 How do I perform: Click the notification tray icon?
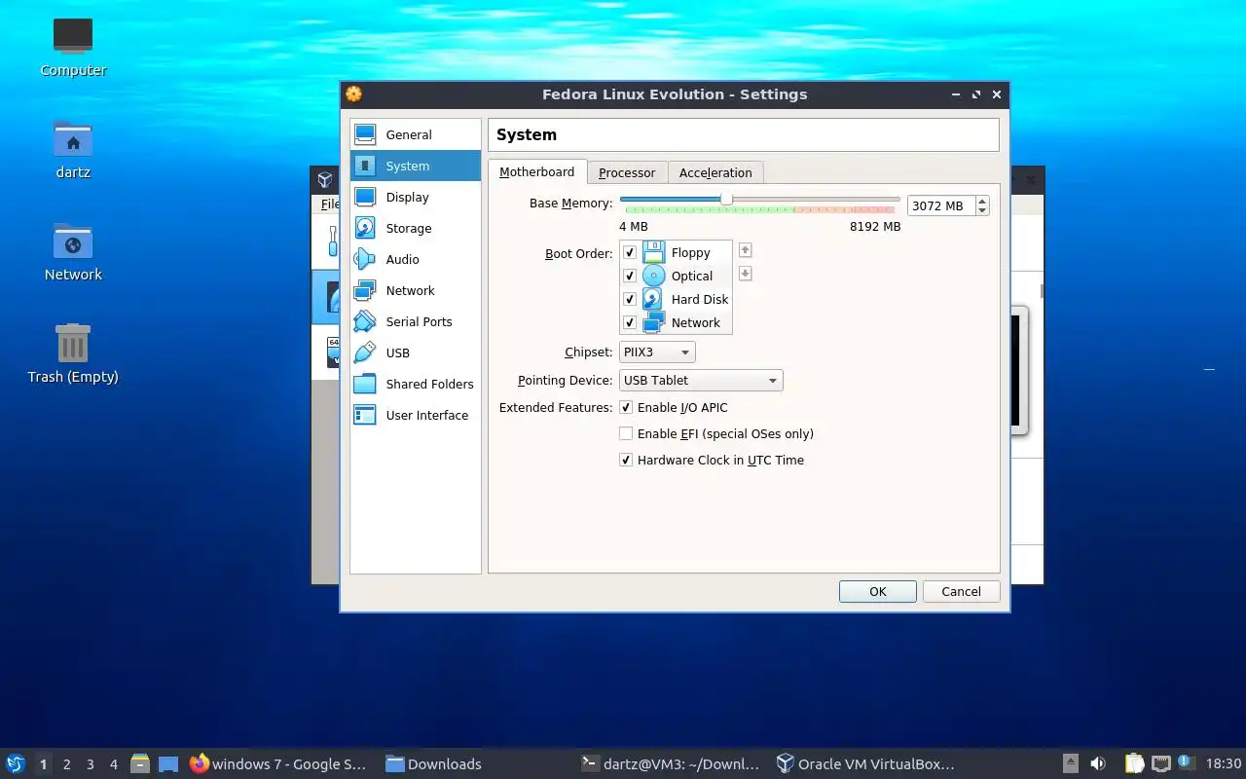pos(1185,762)
